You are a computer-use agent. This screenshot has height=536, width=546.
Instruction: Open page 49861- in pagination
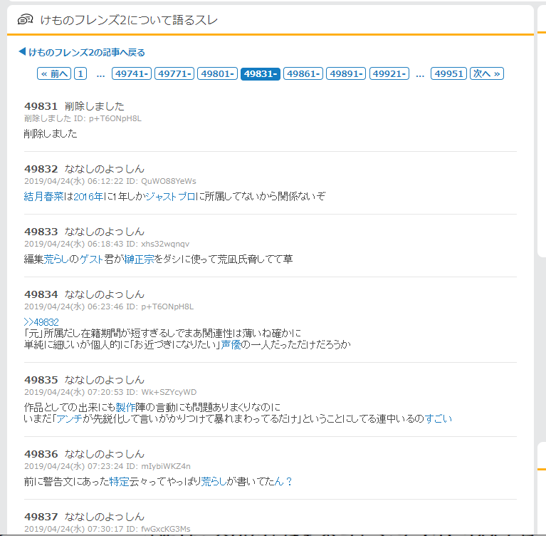[303, 73]
